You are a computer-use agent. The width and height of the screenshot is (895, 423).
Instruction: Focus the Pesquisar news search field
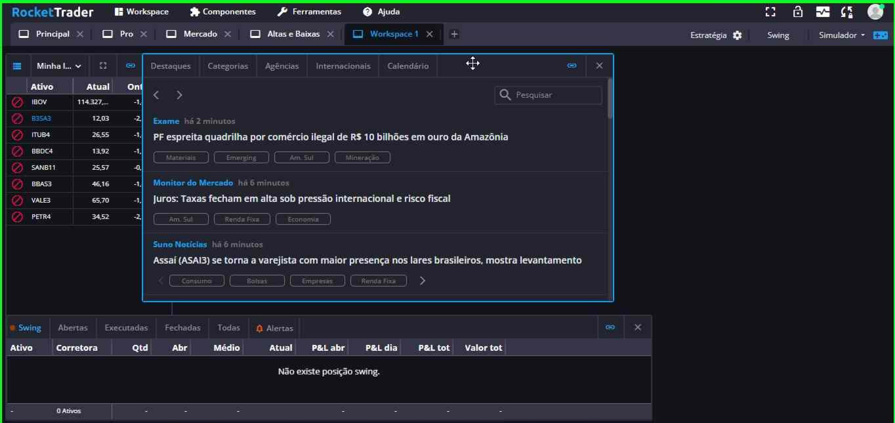pos(548,95)
